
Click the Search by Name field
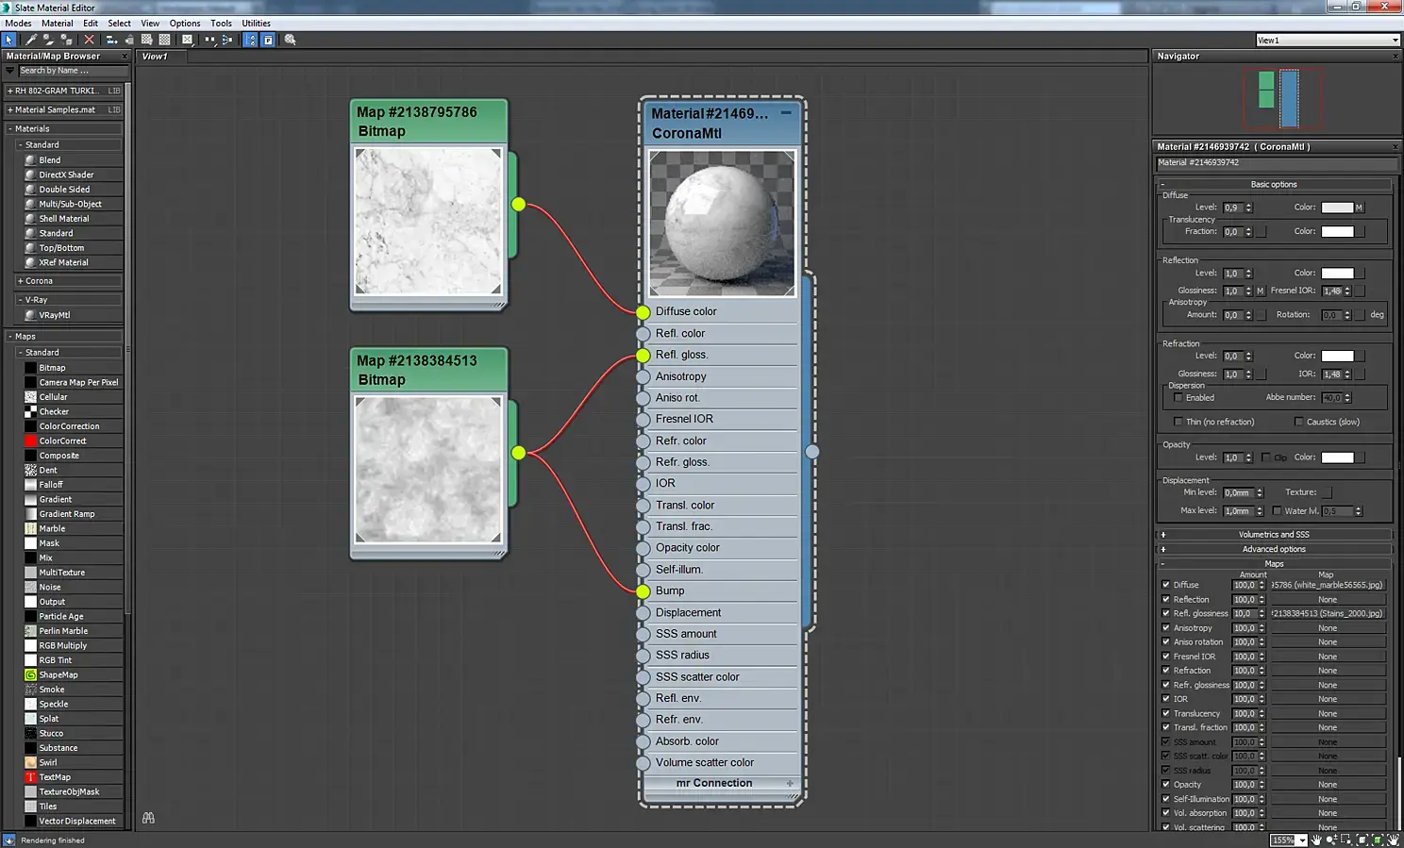(x=72, y=71)
